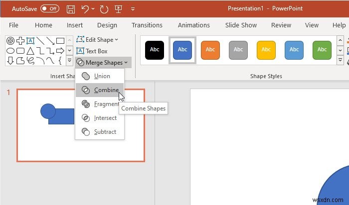The height and width of the screenshot is (205, 349).
Task: Select the Elbow Connector shape
Action: tap(40, 51)
